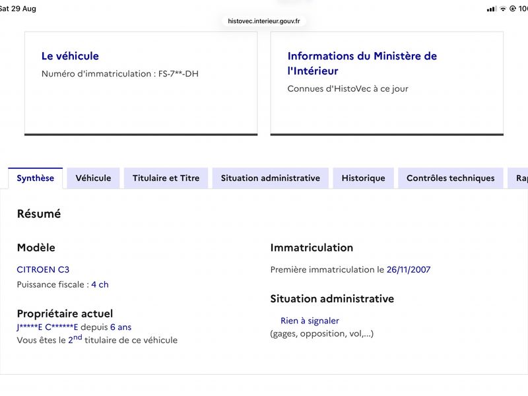Switch to the Véhicule tab
This screenshot has width=528, height=396.
[x=93, y=178]
